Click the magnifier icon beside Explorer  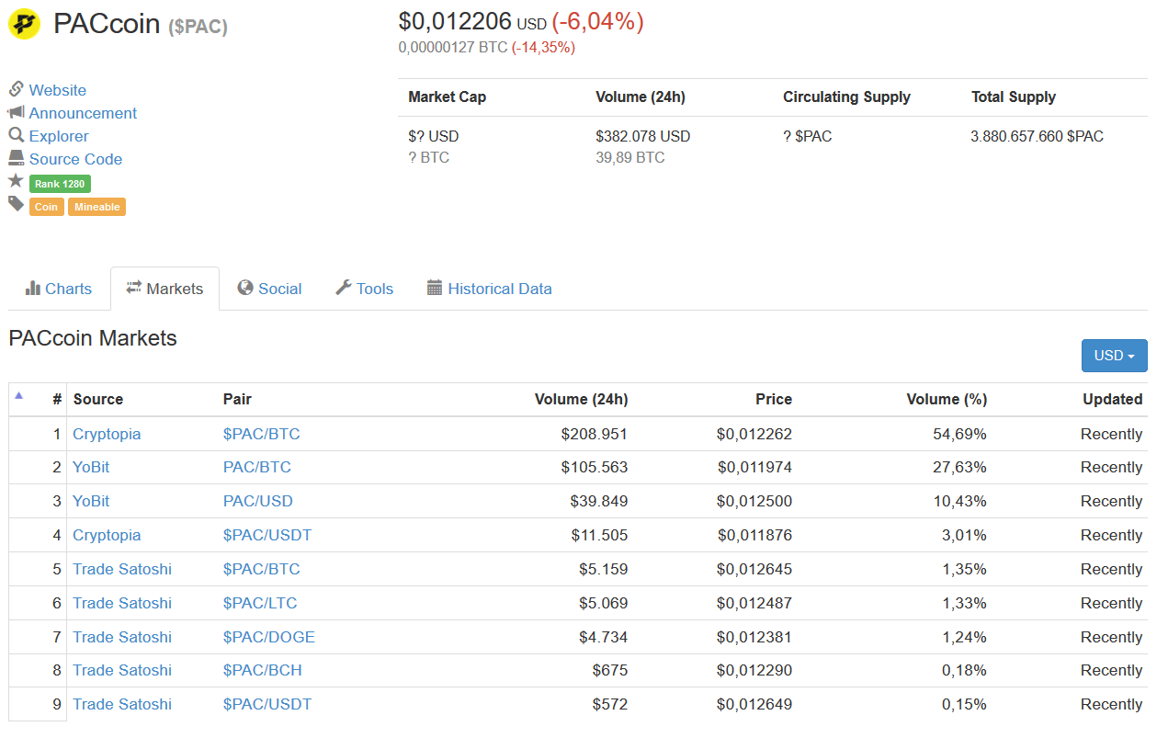pos(16,135)
